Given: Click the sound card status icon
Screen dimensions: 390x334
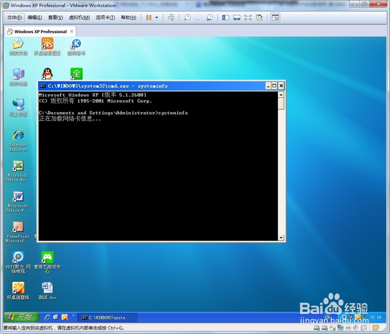Looking at the screenshot, I should point(356,328).
